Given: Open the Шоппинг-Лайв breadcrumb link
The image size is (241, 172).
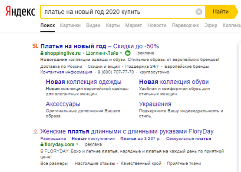Looking at the screenshot, I should point(102,53).
